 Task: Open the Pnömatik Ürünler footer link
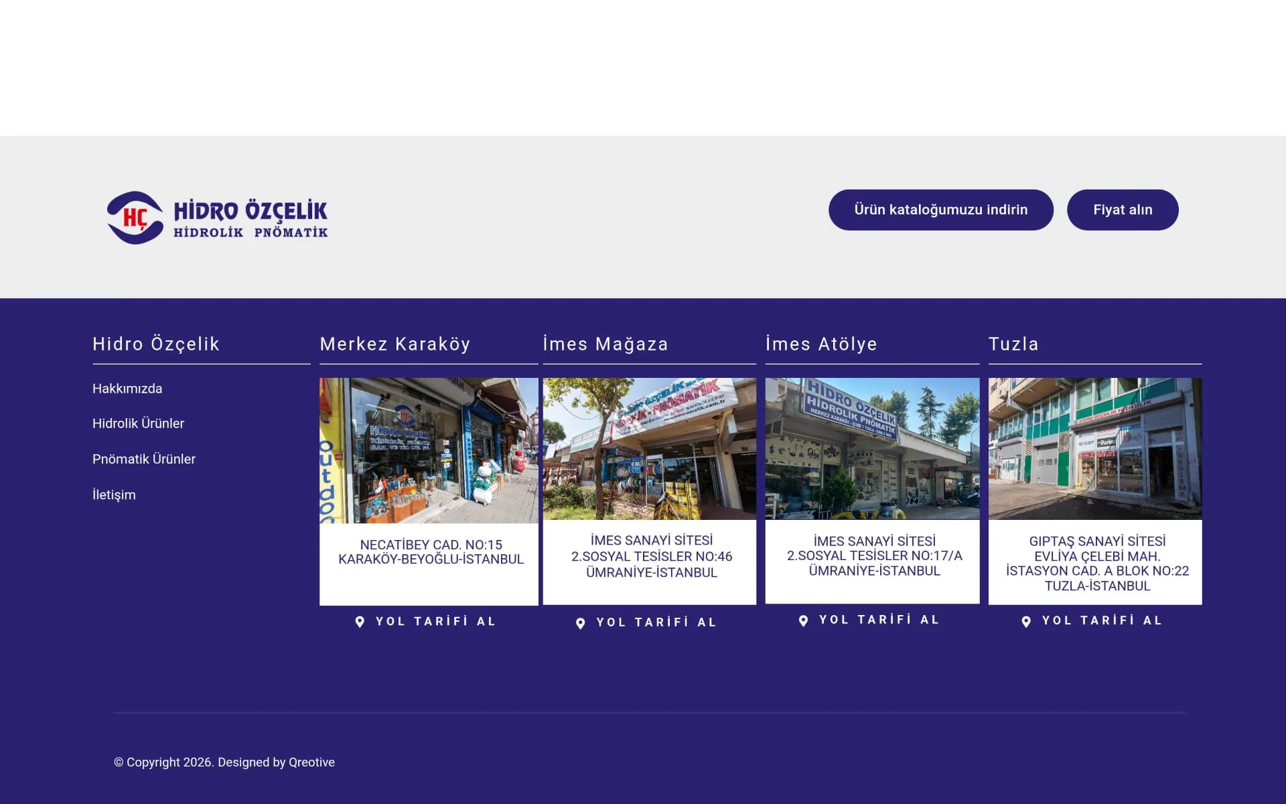[x=144, y=459]
